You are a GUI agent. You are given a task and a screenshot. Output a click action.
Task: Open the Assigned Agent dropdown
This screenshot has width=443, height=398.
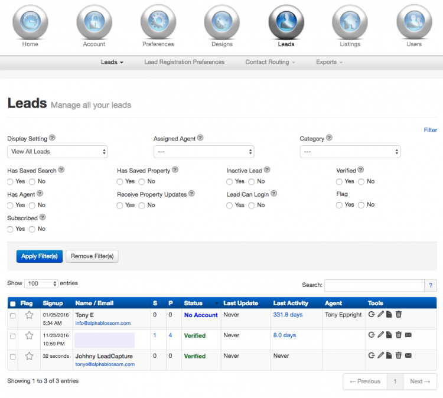coord(204,152)
